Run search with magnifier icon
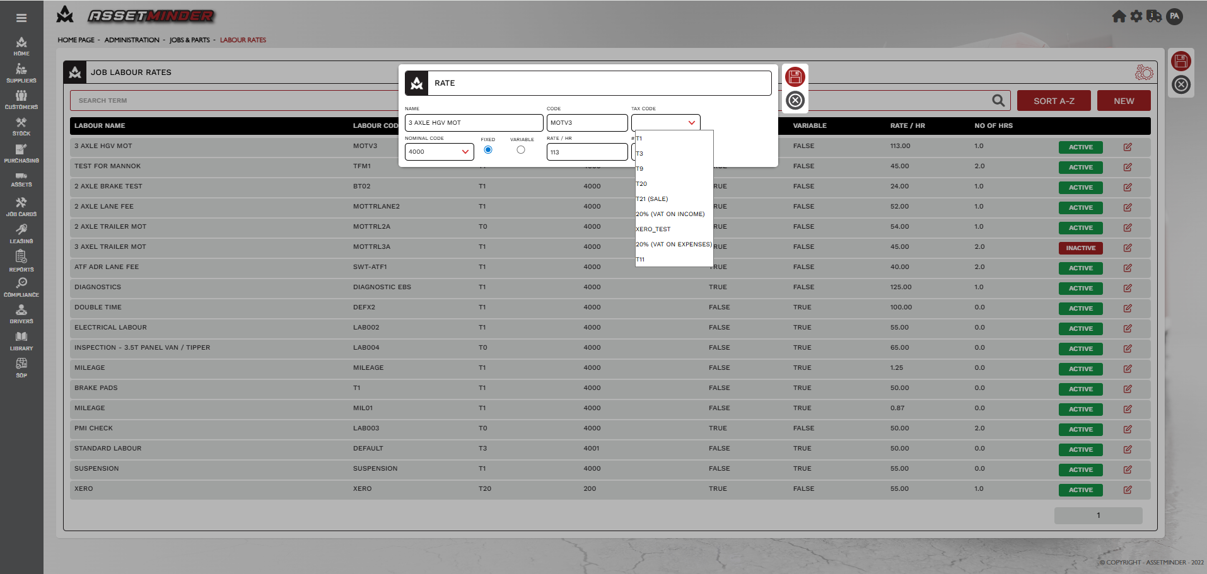Screen dimensions: 1207x574 tap(998, 101)
